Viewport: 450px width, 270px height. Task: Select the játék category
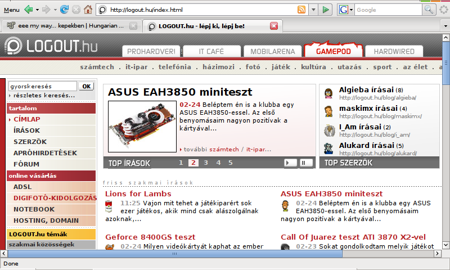tap(281, 67)
